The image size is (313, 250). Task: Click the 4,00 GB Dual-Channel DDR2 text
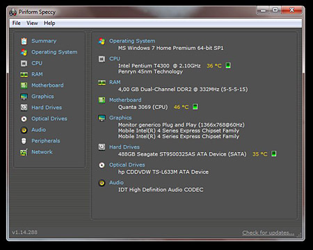click(183, 90)
